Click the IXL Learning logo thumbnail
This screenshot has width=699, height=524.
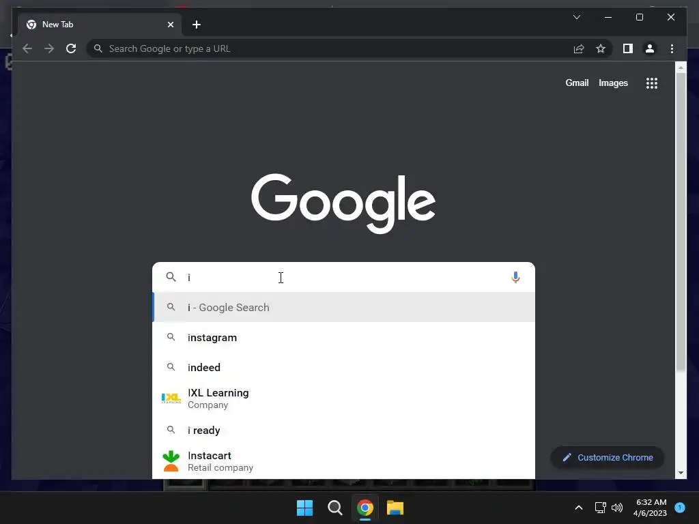(x=171, y=398)
